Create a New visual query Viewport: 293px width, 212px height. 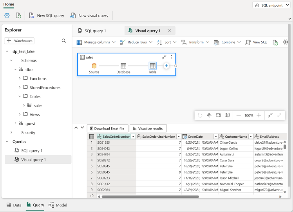click(x=89, y=16)
